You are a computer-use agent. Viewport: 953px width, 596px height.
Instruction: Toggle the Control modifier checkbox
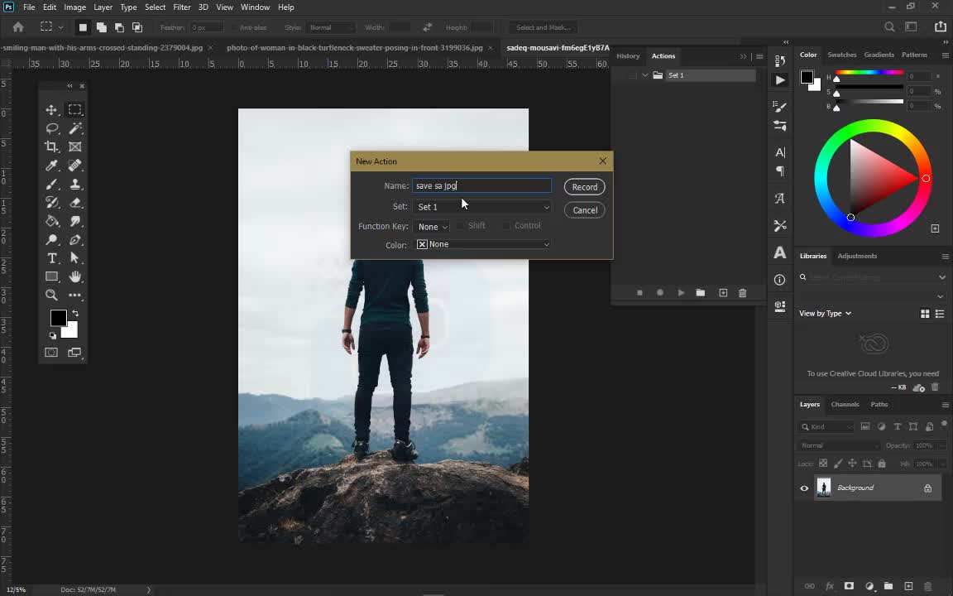[506, 226]
